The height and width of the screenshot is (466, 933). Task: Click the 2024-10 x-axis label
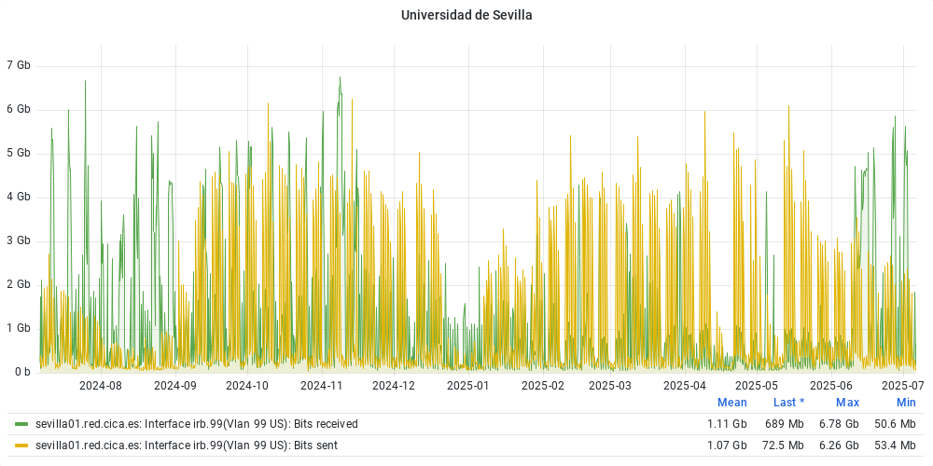(247, 385)
